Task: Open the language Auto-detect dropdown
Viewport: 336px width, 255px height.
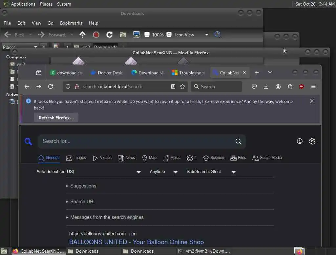Action: click(89, 172)
